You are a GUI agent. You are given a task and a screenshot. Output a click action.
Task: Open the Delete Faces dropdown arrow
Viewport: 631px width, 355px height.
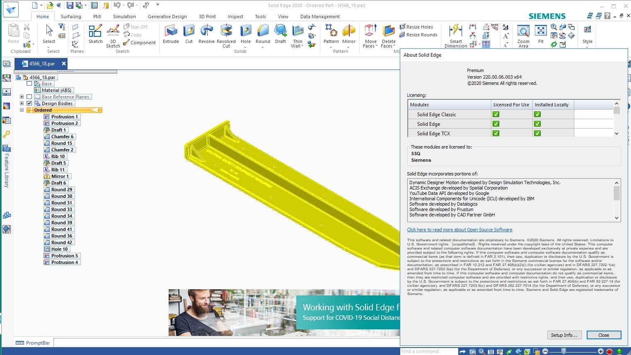pyautogui.click(x=394, y=46)
